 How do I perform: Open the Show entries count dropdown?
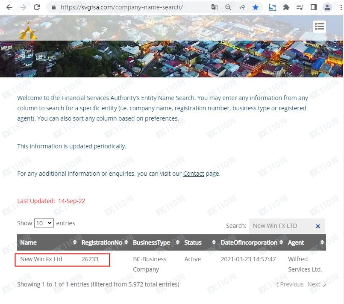click(x=44, y=223)
